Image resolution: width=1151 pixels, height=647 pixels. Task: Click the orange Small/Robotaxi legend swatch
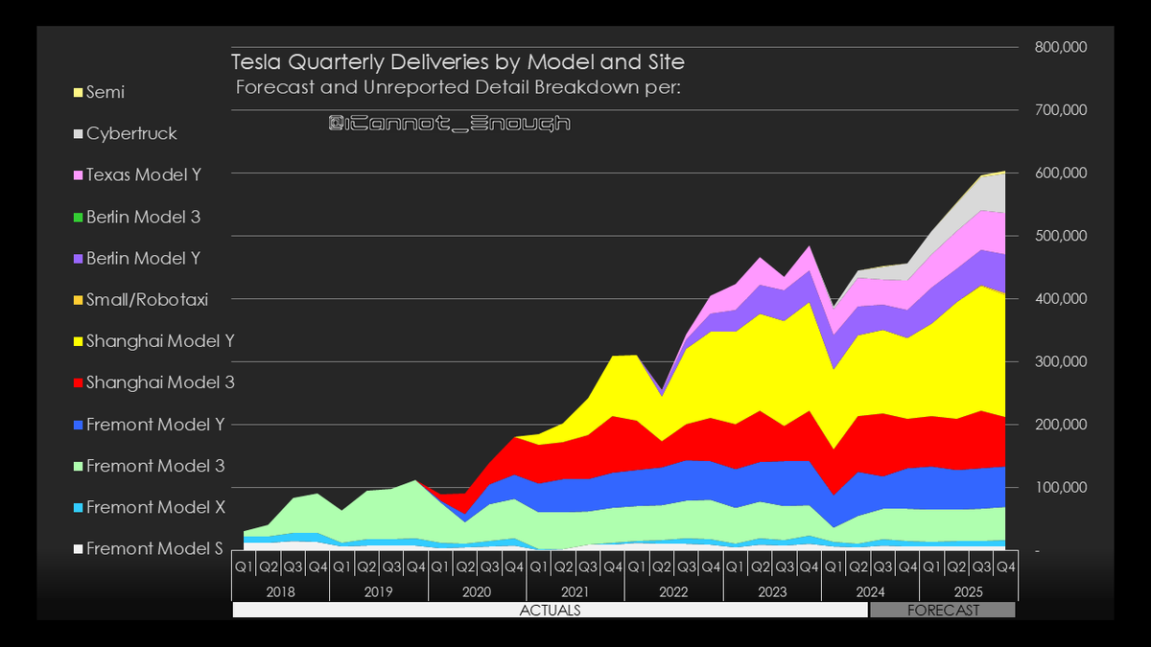pos(78,300)
